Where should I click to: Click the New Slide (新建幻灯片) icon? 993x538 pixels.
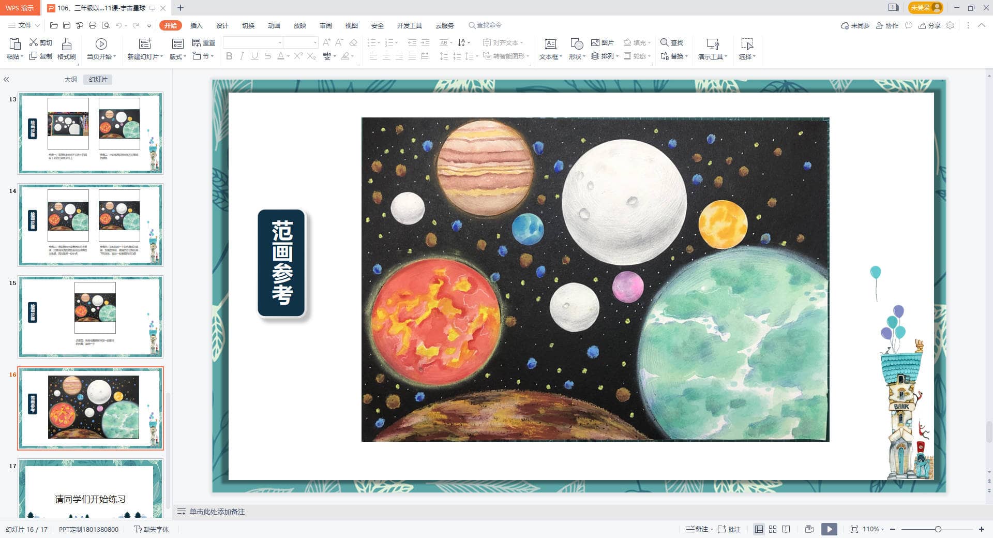(145, 43)
